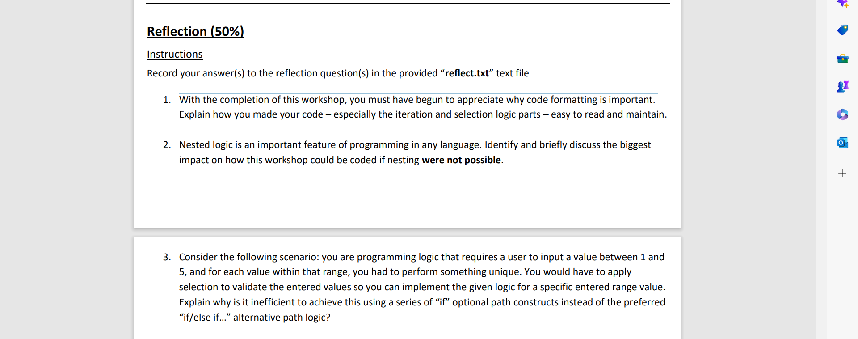Click the Outlook mail envelope icon

(x=843, y=143)
